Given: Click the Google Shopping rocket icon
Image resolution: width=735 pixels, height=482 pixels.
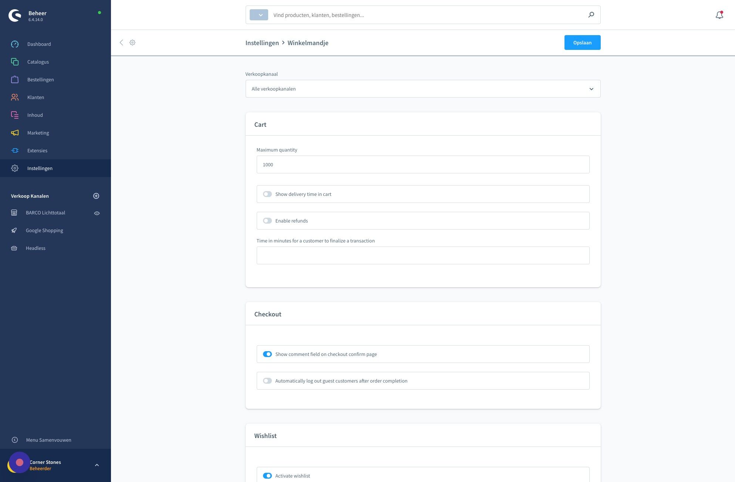Looking at the screenshot, I should pyautogui.click(x=14, y=230).
